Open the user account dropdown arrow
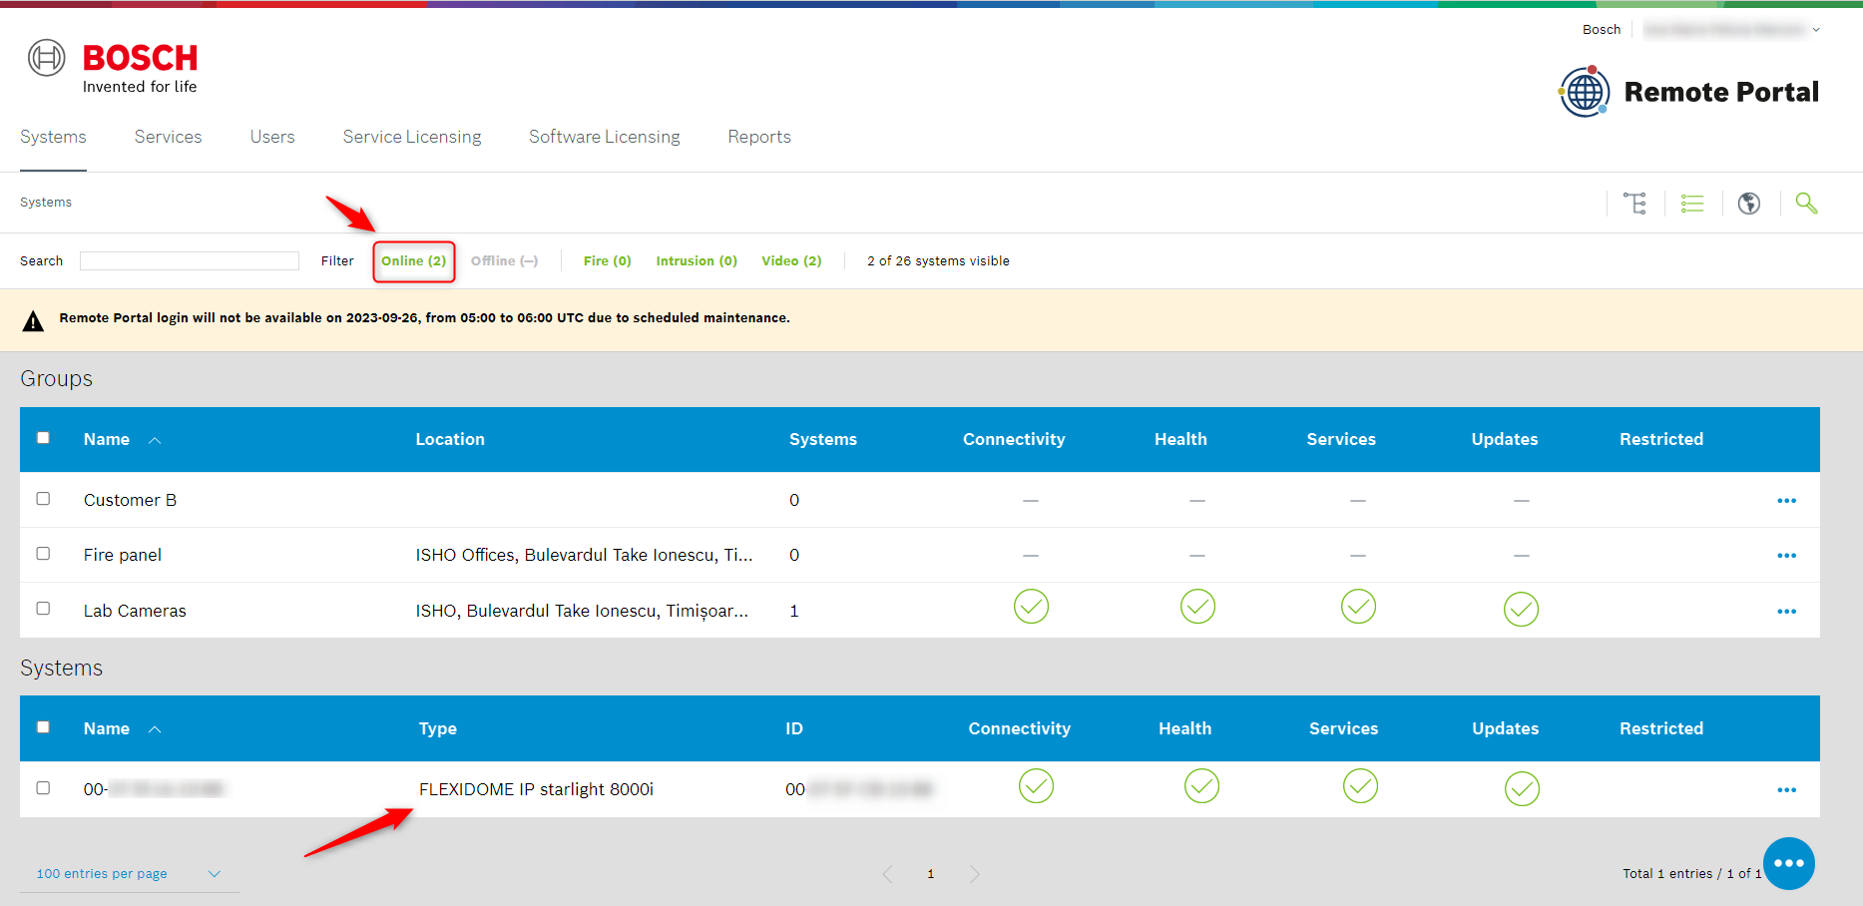 tap(1816, 30)
